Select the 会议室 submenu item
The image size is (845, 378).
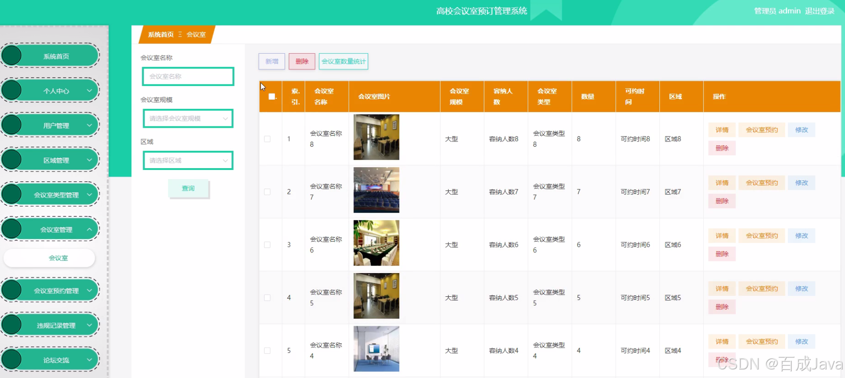[x=49, y=258]
